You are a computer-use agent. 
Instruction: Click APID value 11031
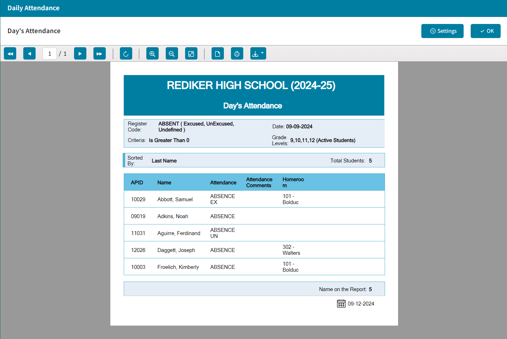pos(138,233)
